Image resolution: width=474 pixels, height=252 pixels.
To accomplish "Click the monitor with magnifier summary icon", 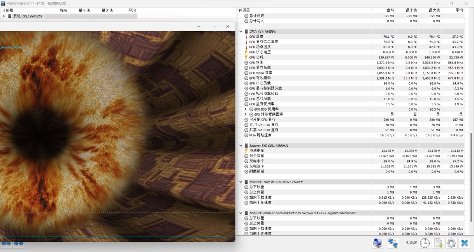I will 377,243.
